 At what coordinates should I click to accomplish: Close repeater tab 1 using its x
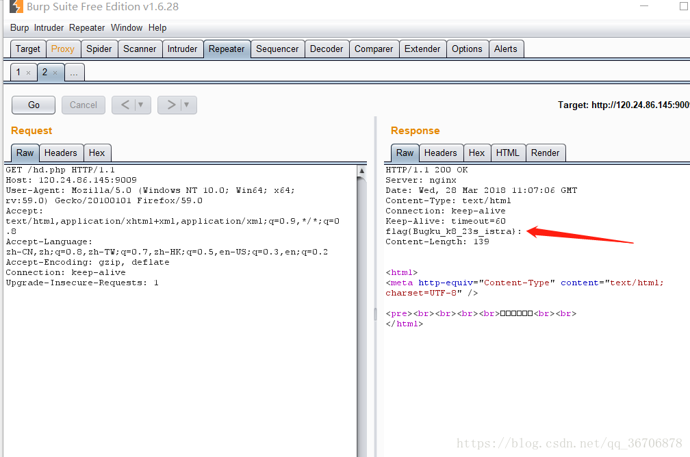pyautogui.click(x=28, y=73)
